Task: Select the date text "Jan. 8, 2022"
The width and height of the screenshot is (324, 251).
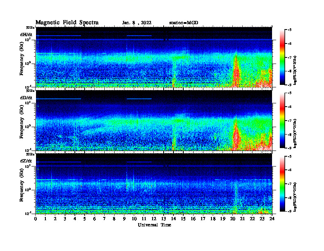Action: 137,23
